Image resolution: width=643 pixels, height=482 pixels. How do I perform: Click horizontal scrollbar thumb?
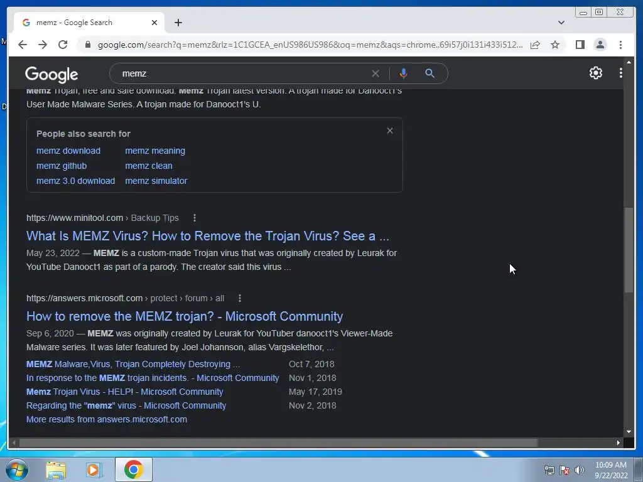tap(278, 442)
